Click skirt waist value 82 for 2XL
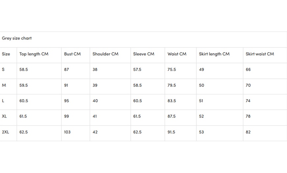The height and width of the screenshot is (173, 287). (248, 132)
